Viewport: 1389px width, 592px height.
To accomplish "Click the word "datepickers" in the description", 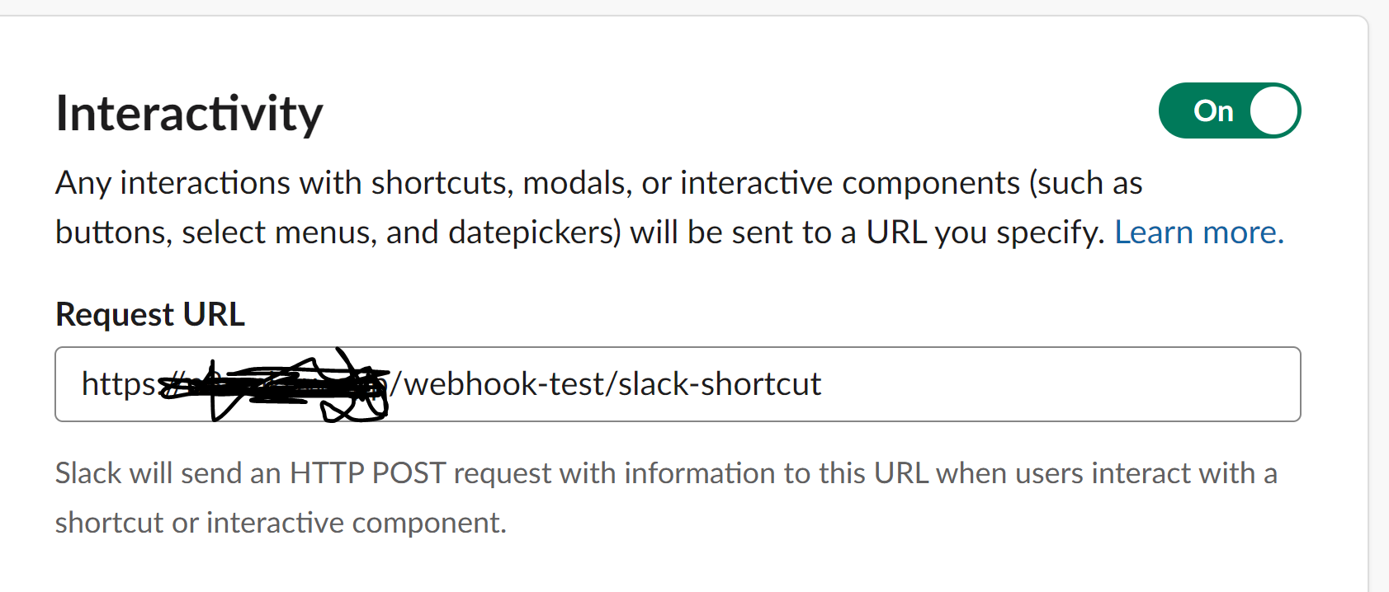I will tap(533, 233).
